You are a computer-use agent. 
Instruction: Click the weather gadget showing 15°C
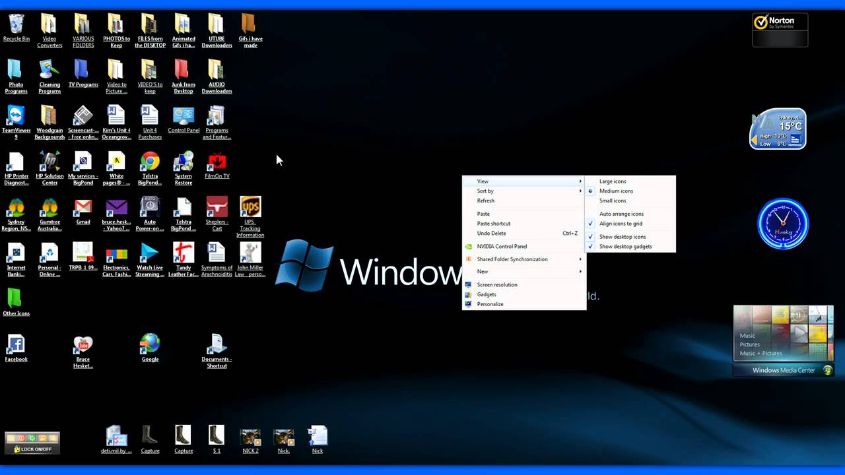(778, 129)
